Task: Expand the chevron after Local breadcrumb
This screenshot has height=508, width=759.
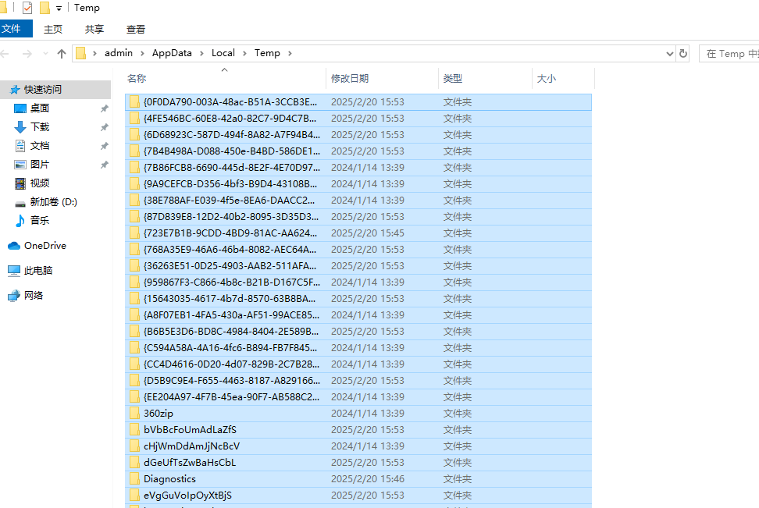Action: (244, 53)
